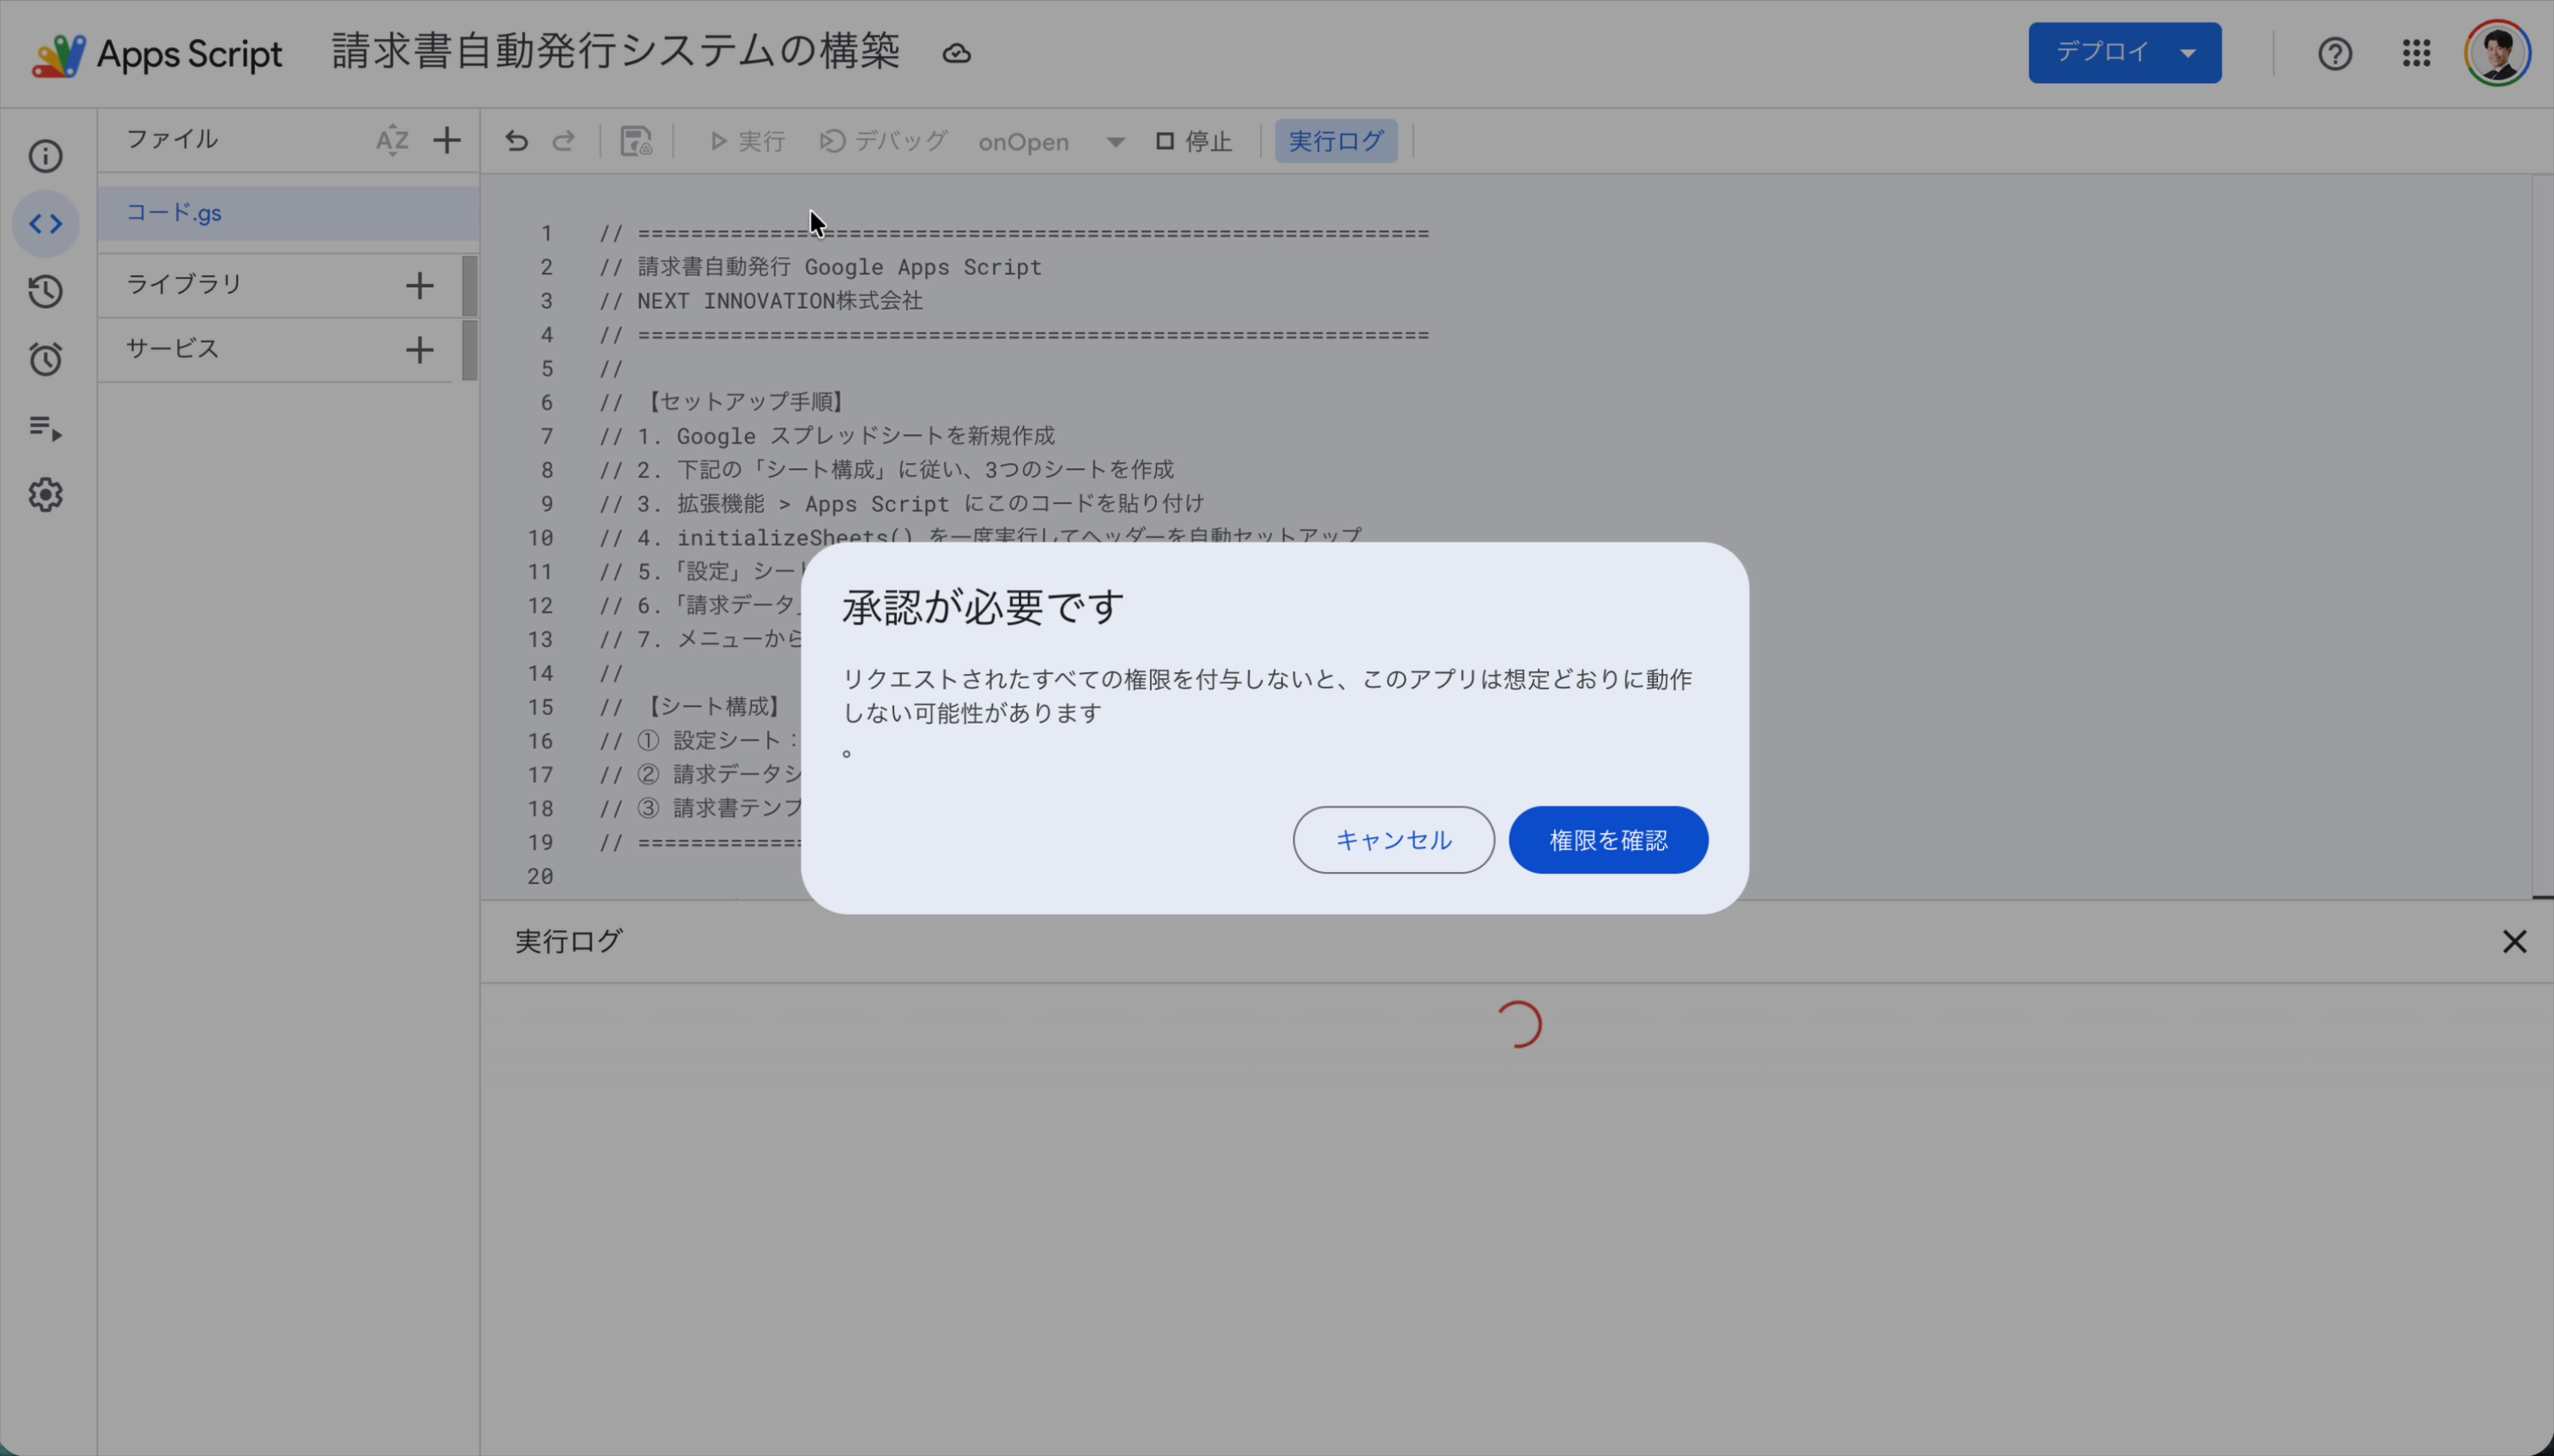The width and height of the screenshot is (2554, 1456).
Task: Switch to the 実行ログ view
Action: tap(1335, 140)
